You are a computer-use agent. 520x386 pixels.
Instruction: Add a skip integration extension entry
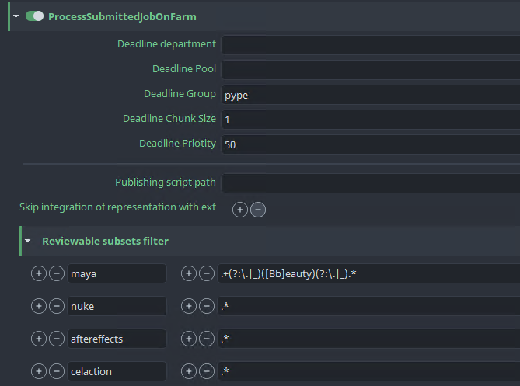[x=240, y=210]
